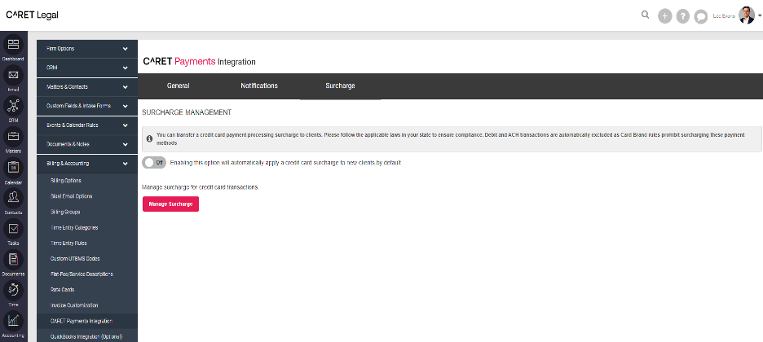Toggle the default credit card surcharge switch
Image resolution: width=763 pixels, height=342 pixels.
tap(154, 163)
